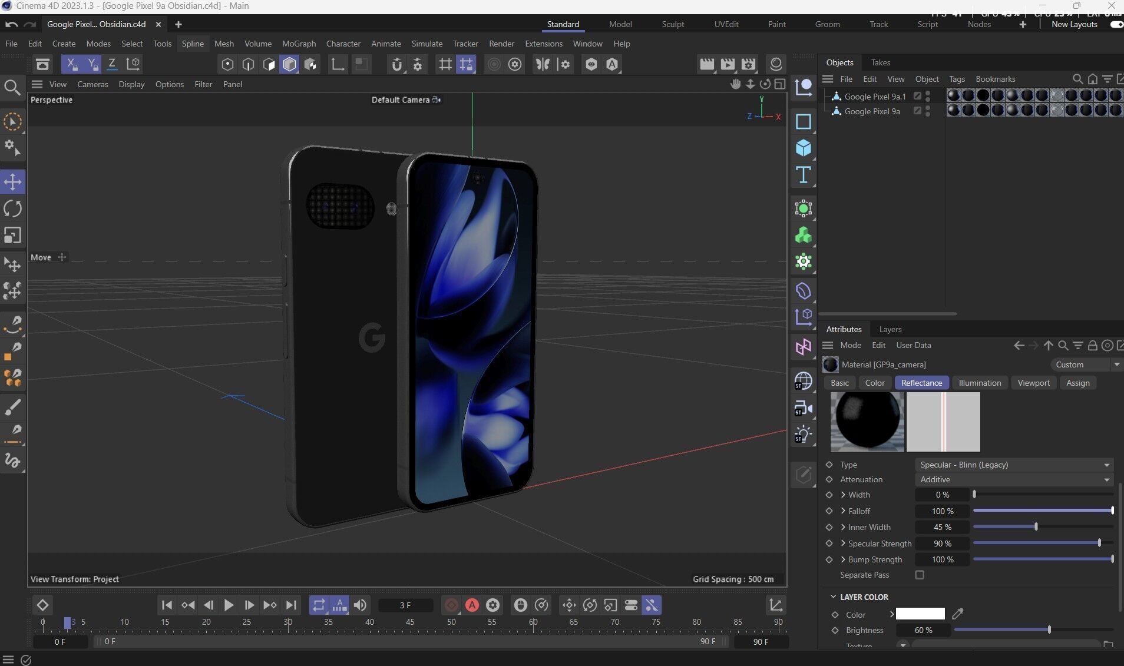Viewport: 1124px width, 666px height.
Task: Select Model mode icon
Action: (289, 64)
